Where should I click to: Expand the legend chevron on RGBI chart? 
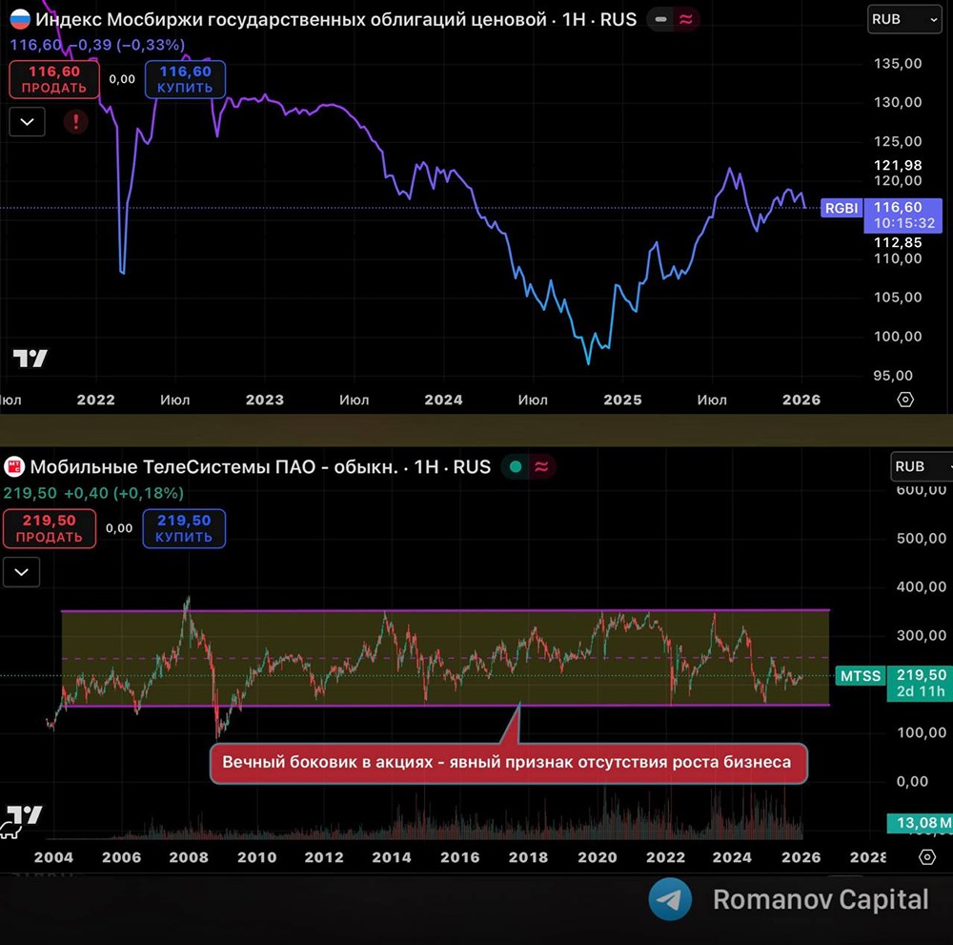(27, 122)
